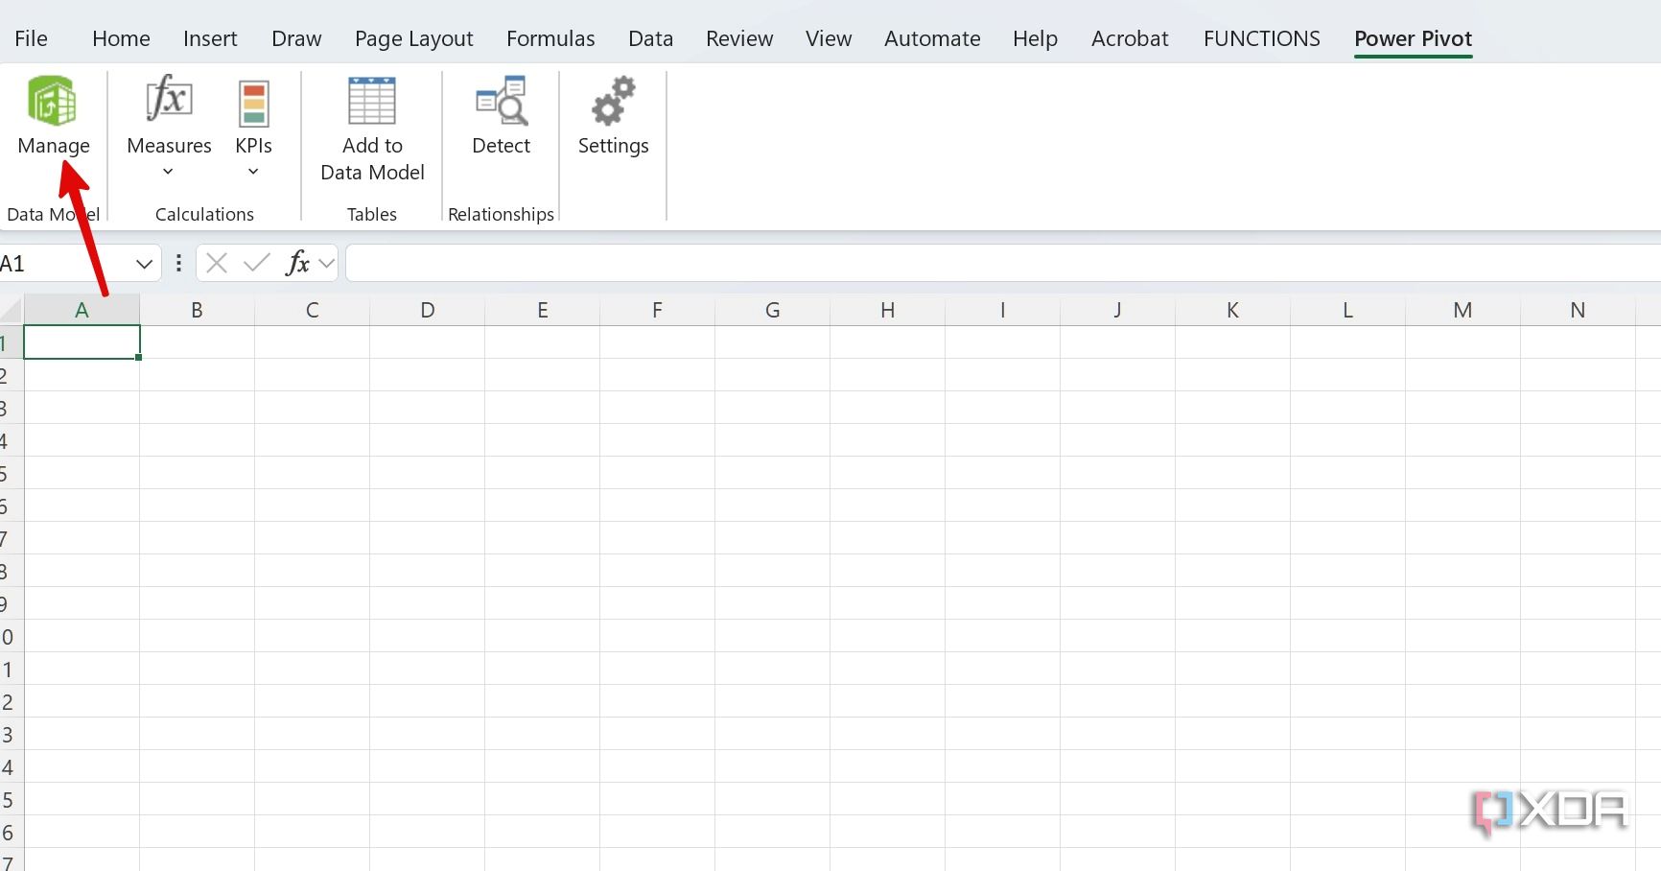Select the Acrobat ribbon tab
This screenshot has width=1661, height=871.
1129,38
